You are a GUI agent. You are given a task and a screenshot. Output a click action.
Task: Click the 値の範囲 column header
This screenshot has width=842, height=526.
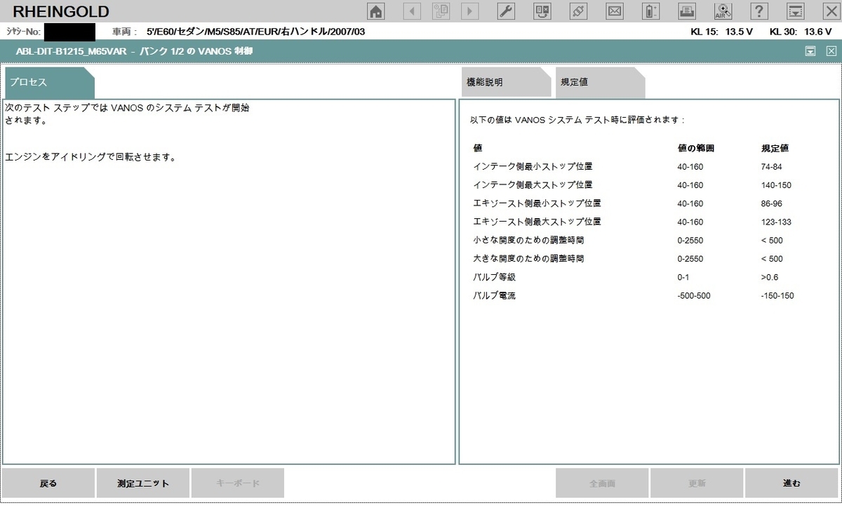pos(696,149)
